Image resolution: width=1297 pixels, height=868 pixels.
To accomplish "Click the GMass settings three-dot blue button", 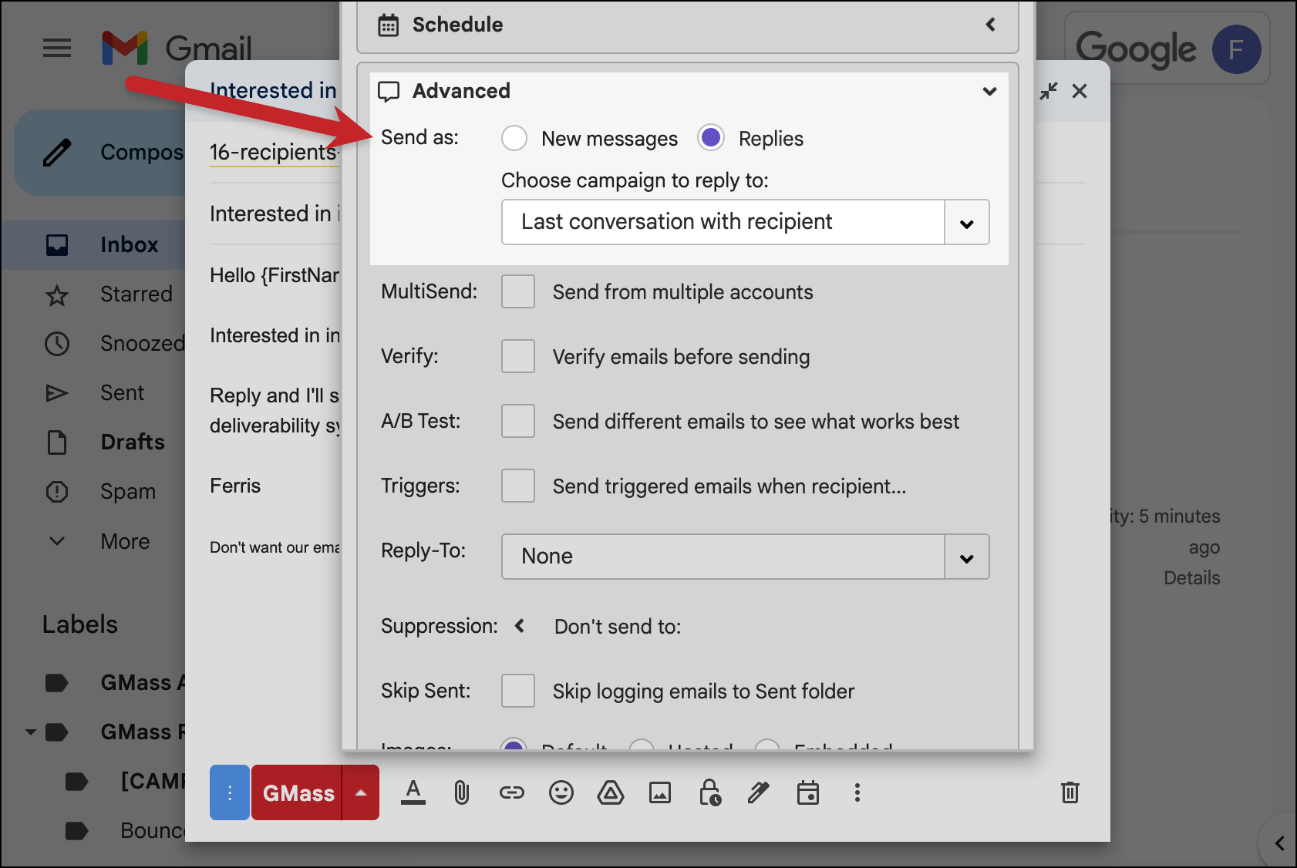I will (x=230, y=792).
